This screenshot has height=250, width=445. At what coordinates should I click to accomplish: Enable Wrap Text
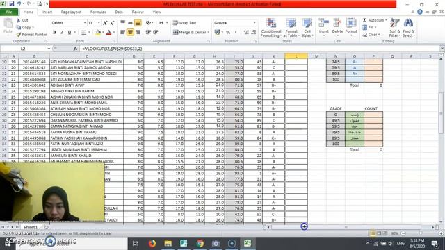click(x=184, y=23)
